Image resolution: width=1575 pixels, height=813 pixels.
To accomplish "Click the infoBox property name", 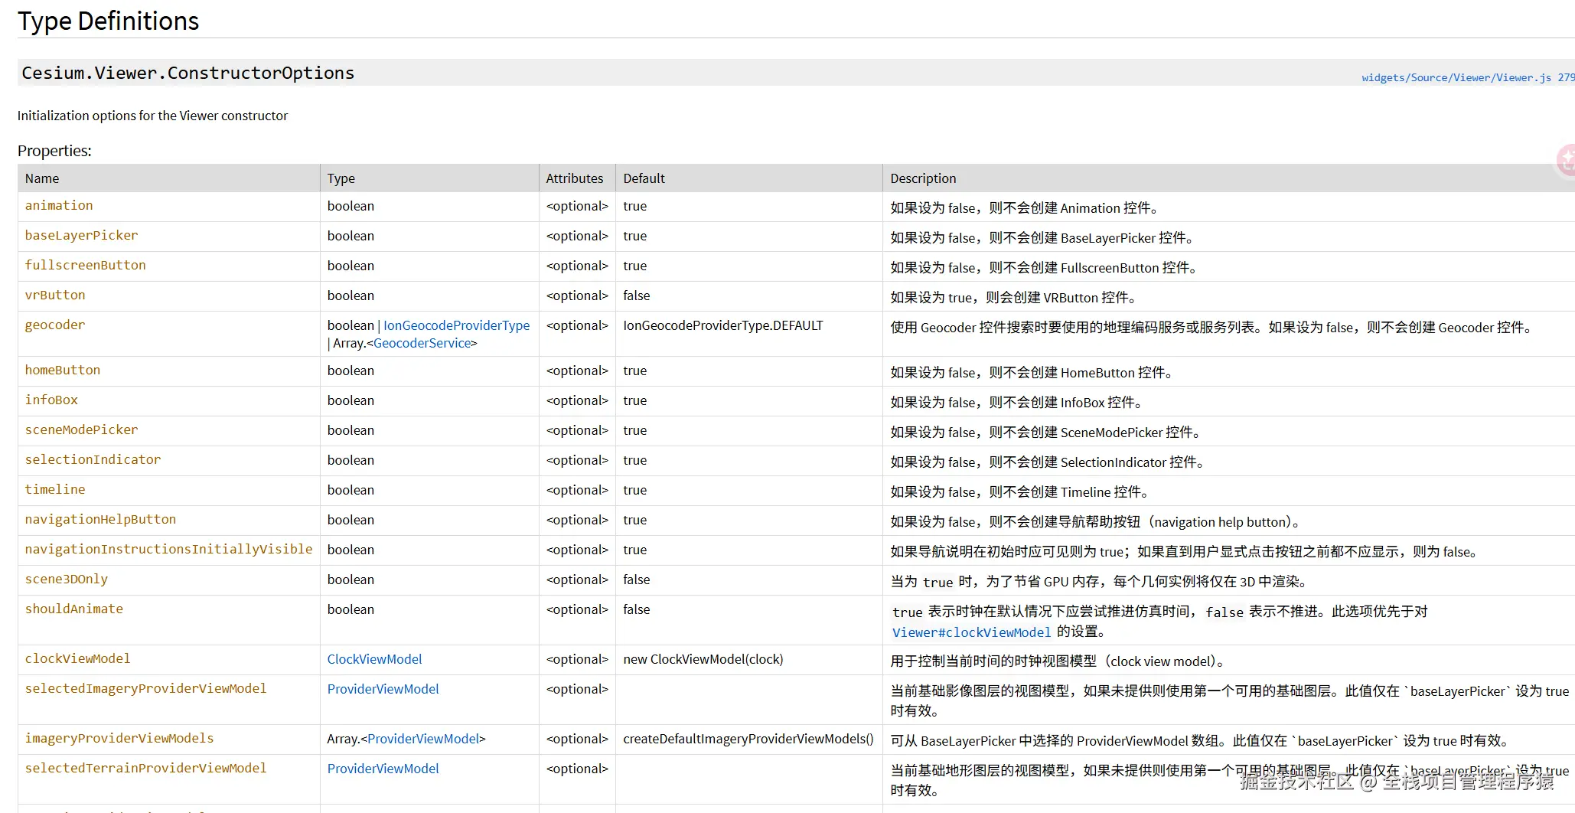I will [51, 400].
